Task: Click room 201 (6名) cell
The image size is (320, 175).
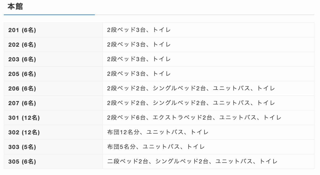Action: click(x=22, y=30)
